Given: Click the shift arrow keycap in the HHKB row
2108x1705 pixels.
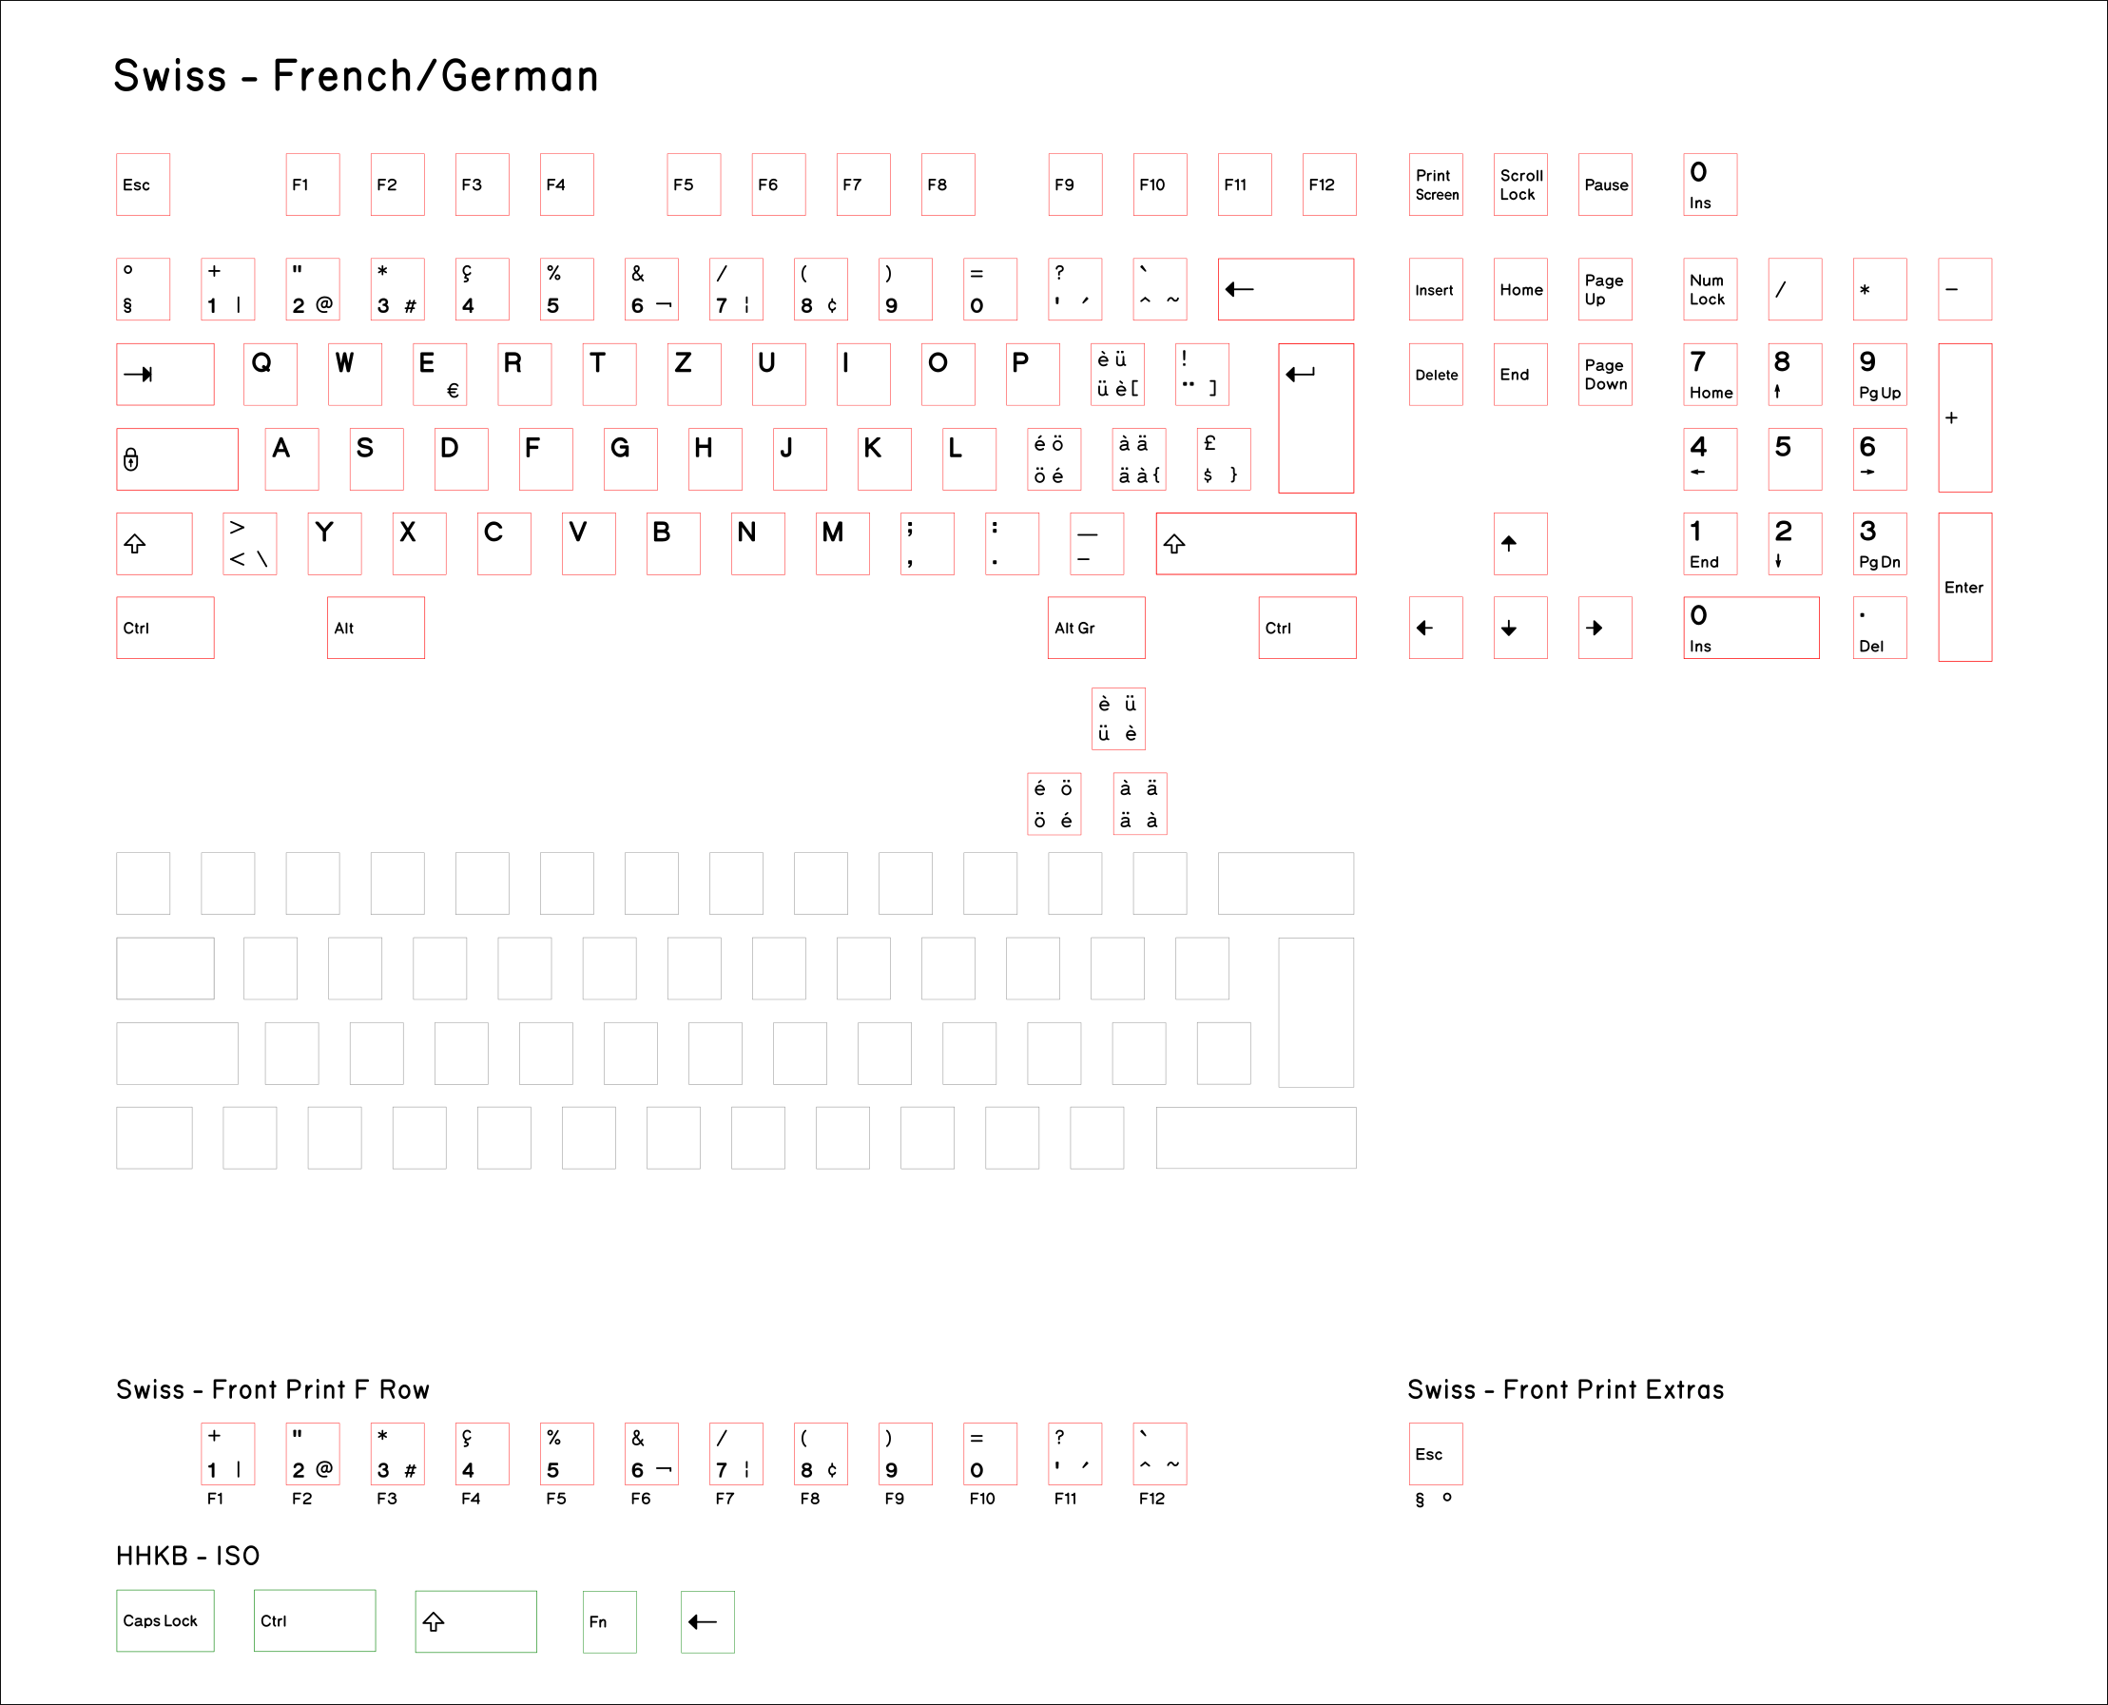Looking at the screenshot, I should tap(475, 1621).
